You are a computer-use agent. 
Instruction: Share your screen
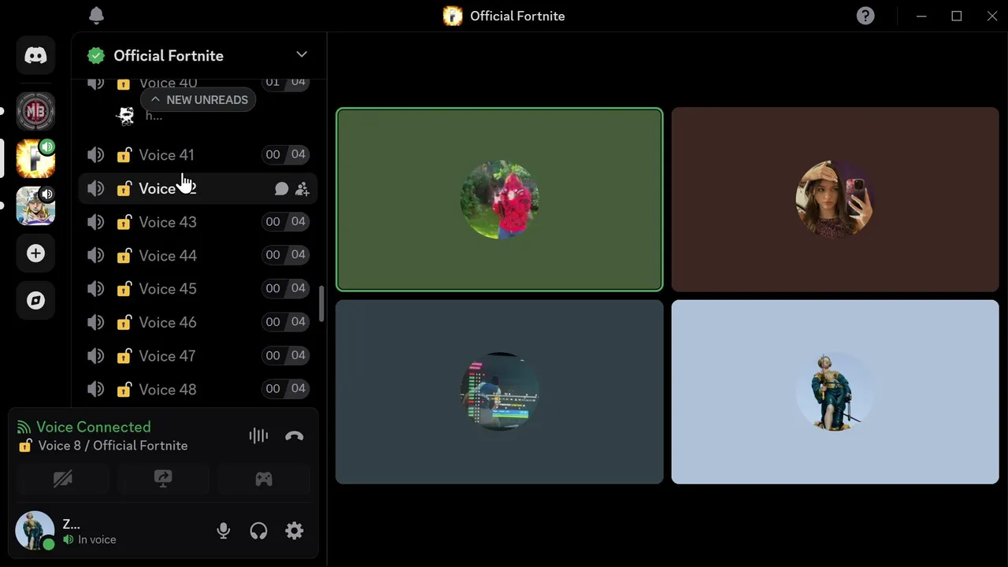click(163, 479)
